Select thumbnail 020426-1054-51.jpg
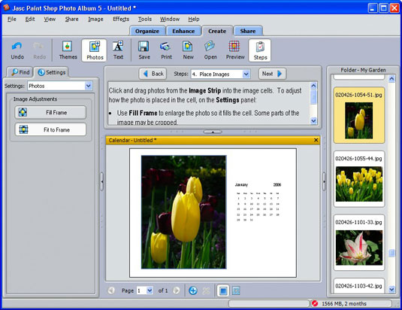The image size is (402, 310). (358, 115)
